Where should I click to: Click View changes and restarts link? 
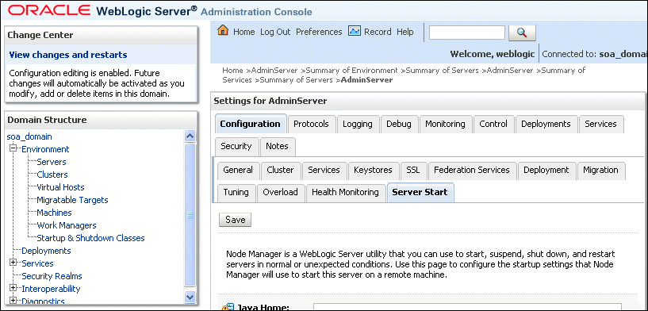[x=68, y=55]
